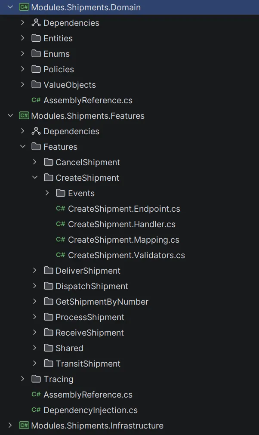Click the Dependencies icon under Modules.Shipments.Domain
Image resolution: width=259 pixels, height=435 pixels.
tap(36, 23)
